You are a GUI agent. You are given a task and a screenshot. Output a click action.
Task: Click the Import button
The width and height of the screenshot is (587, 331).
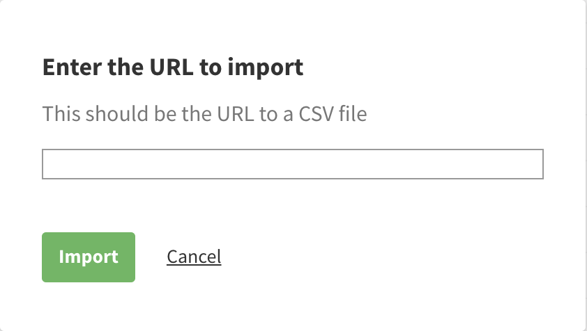pos(89,257)
